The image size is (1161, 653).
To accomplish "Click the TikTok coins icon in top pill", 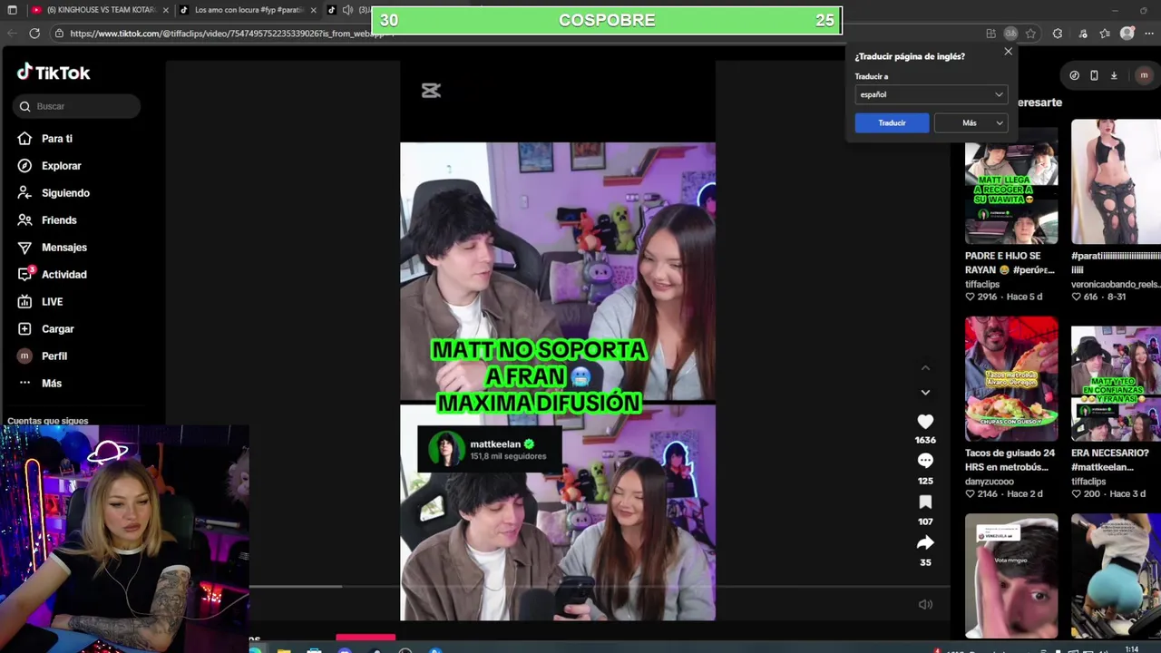I will point(1074,75).
